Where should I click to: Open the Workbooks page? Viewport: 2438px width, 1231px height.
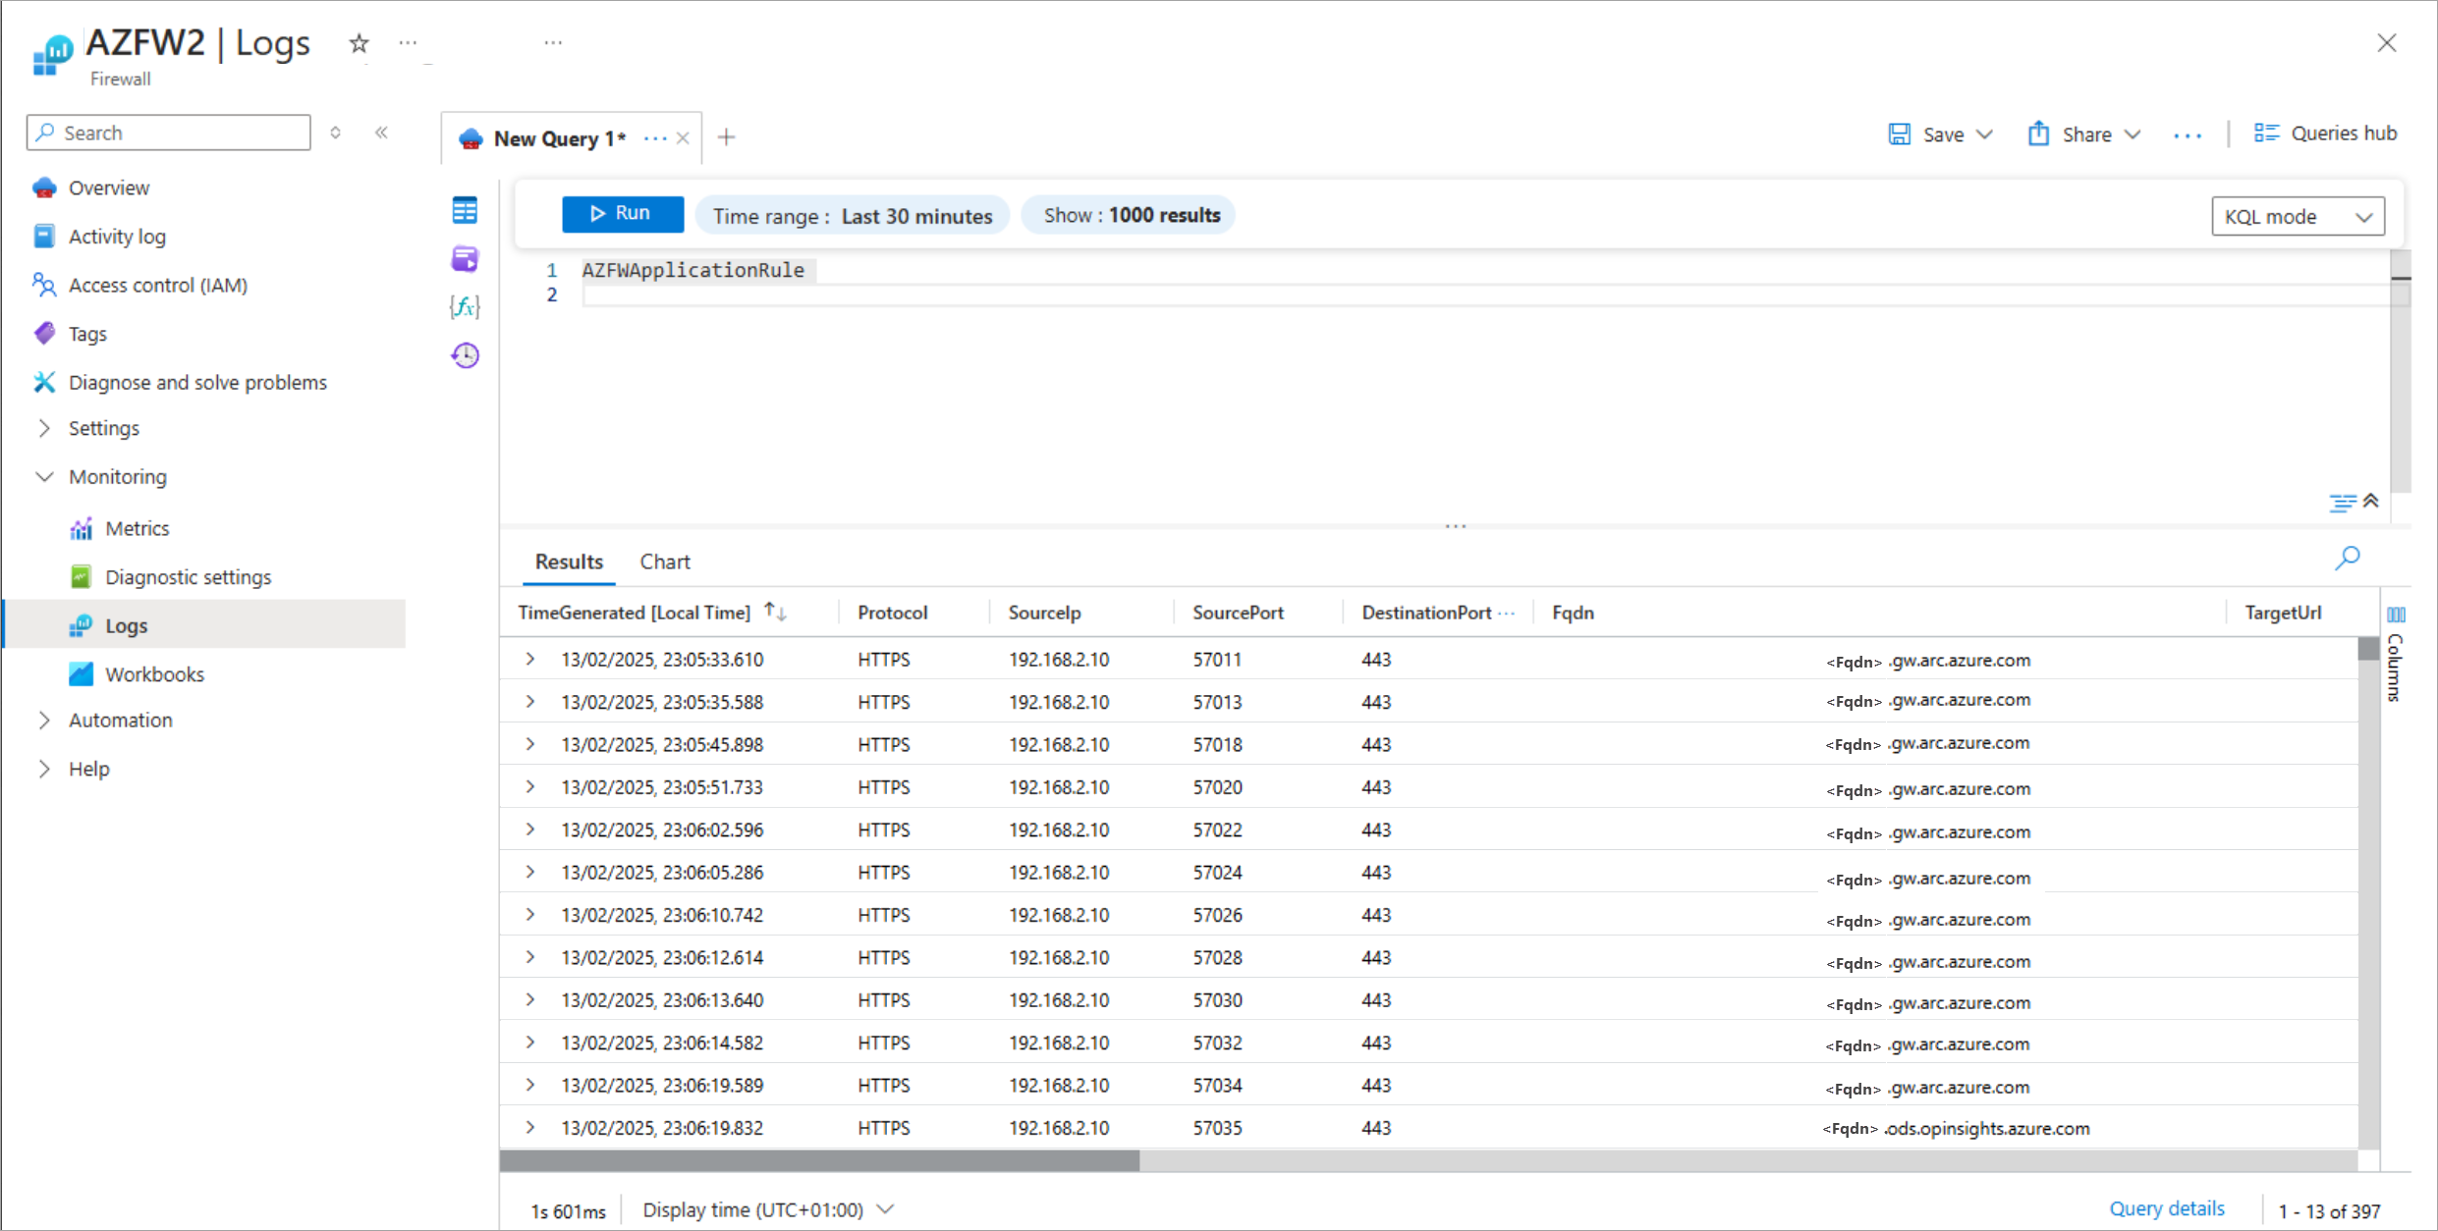(x=154, y=674)
